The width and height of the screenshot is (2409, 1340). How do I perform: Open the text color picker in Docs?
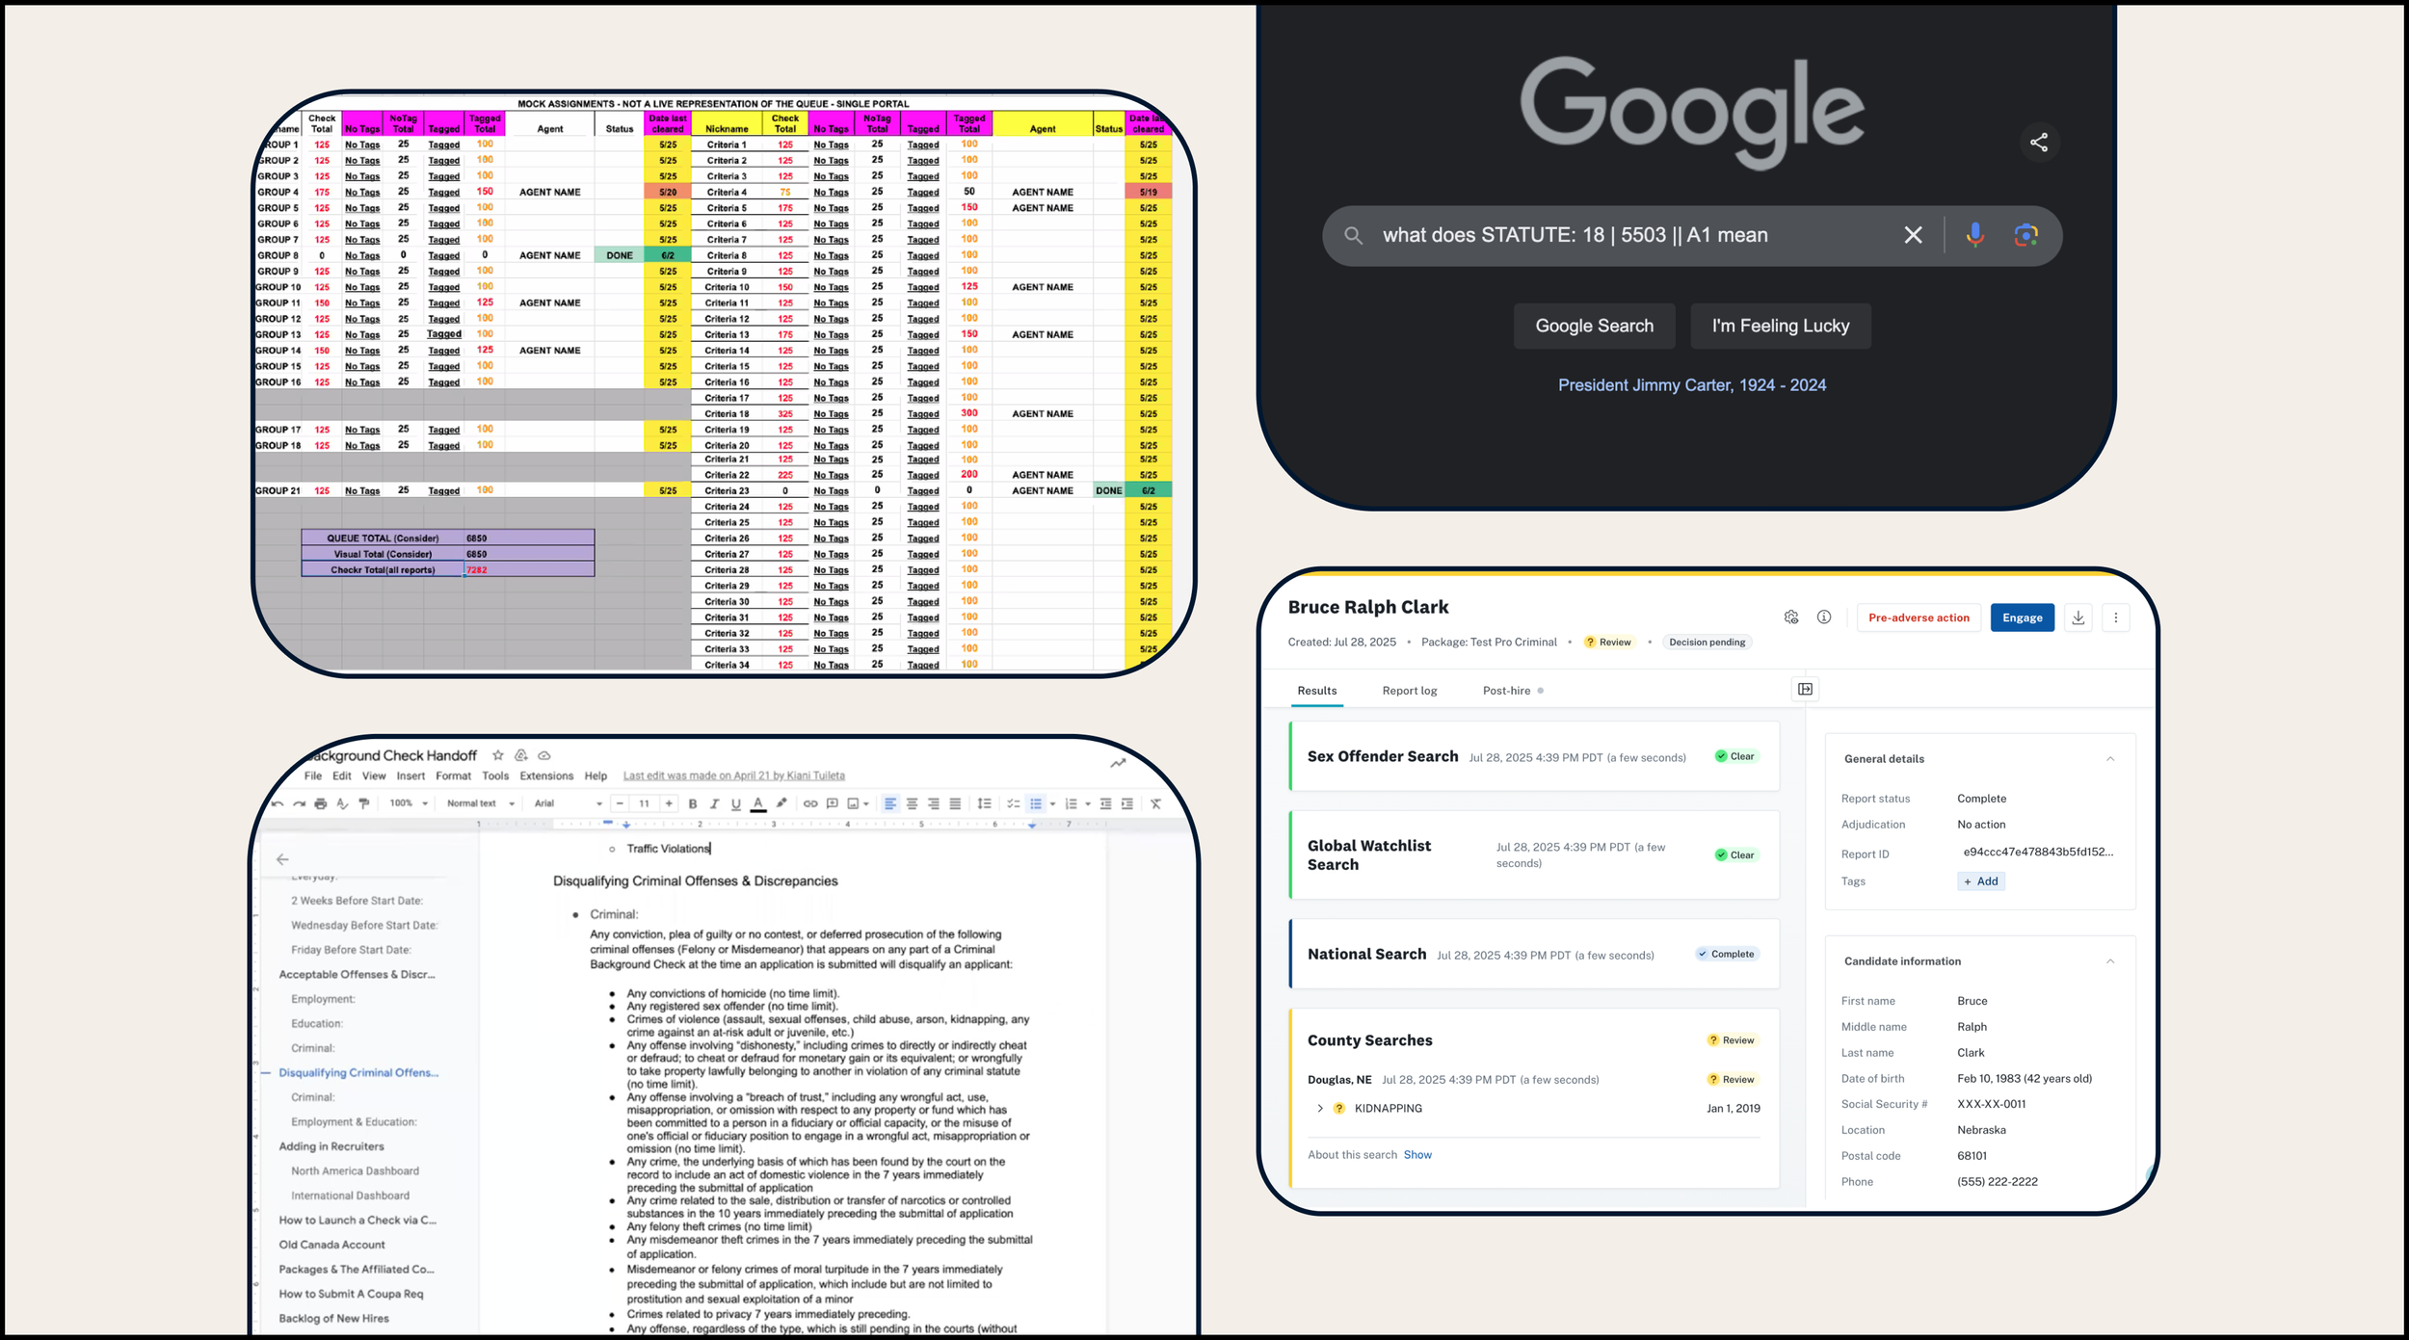(758, 803)
